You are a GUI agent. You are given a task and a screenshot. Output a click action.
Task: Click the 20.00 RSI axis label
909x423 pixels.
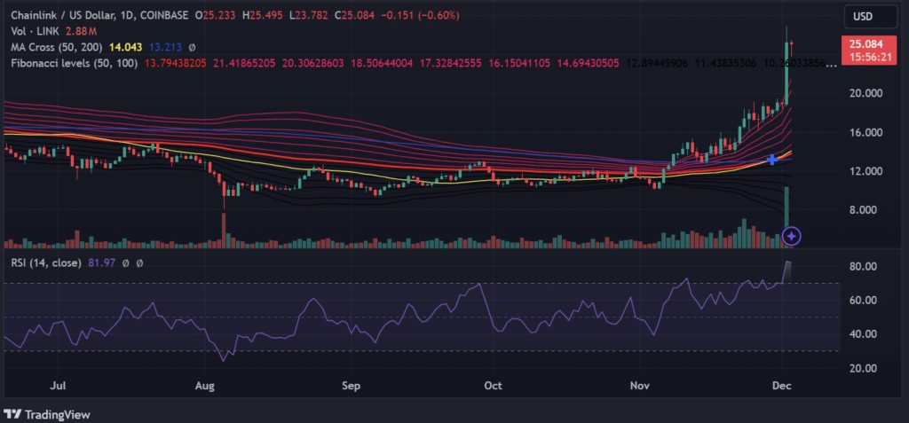pos(863,368)
